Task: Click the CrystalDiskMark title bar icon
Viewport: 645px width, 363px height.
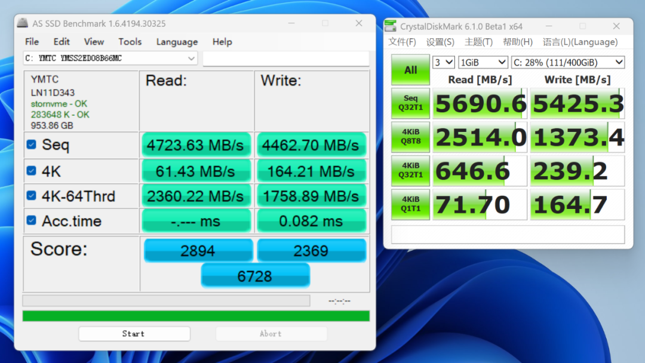Action: (390, 26)
